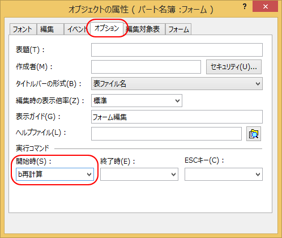Switch to the フォント tab

[23, 29]
